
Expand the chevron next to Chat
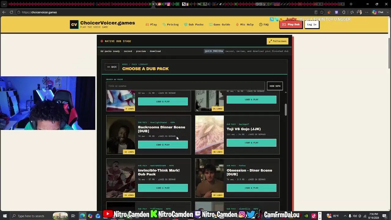point(387,13)
